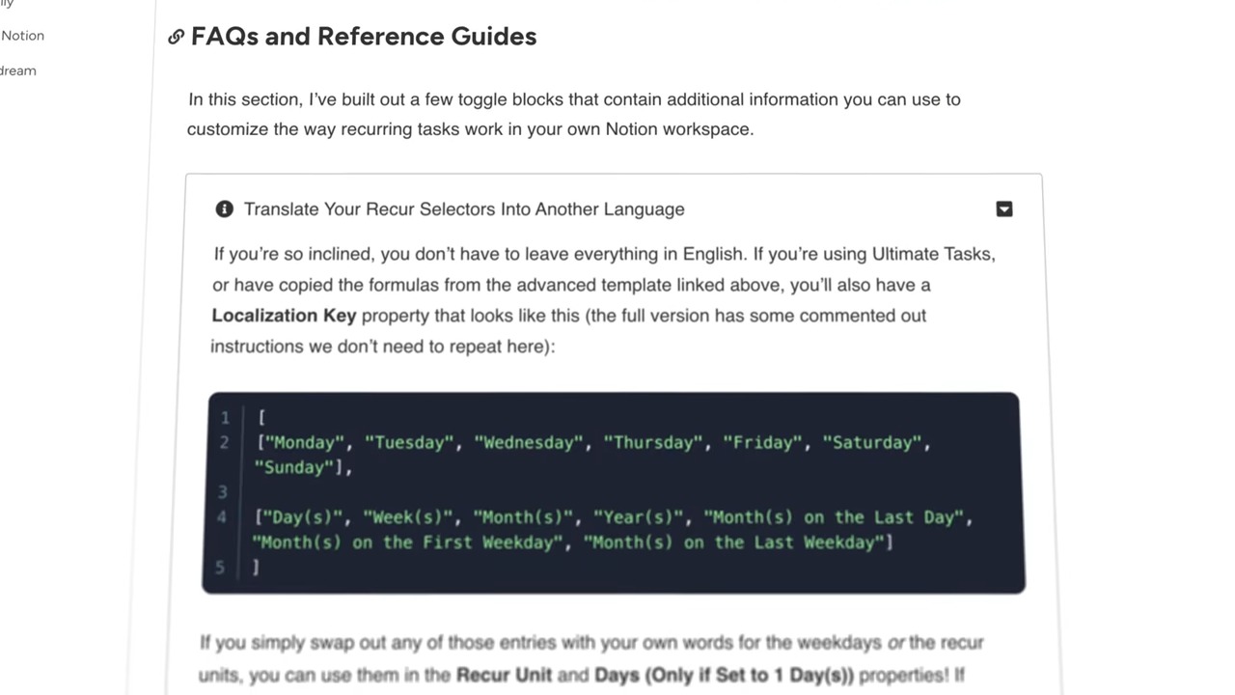This screenshot has width=1235, height=695.
Task: Click line number 2 in the code block
Action: pyautogui.click(x=224, y=442)
